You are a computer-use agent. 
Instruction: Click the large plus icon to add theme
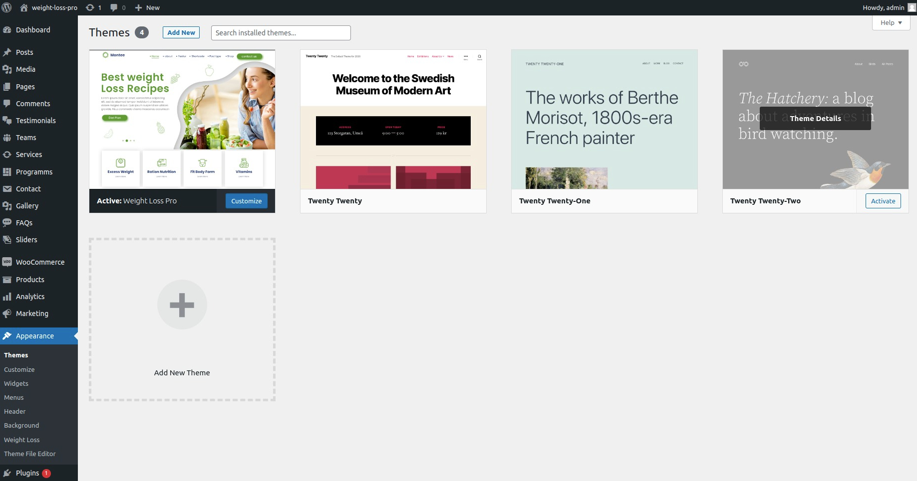182,305
